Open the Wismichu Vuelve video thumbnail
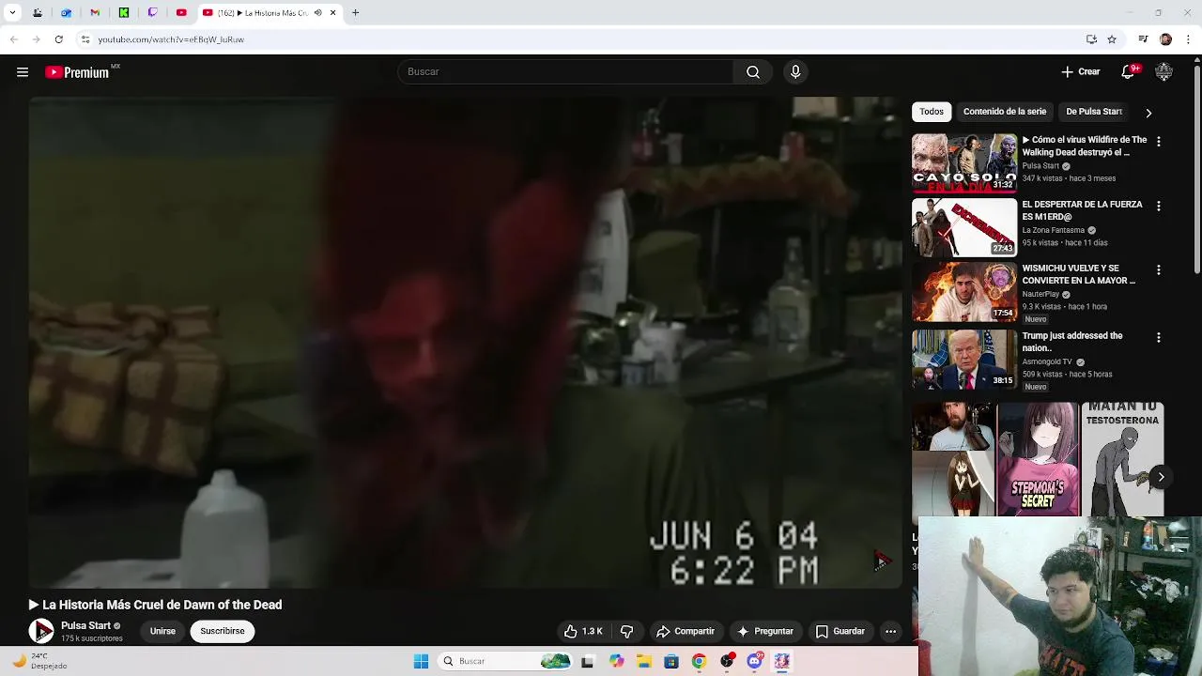Image resolution: width=1202 pixels, height=676 pixels. click(964, 291)
